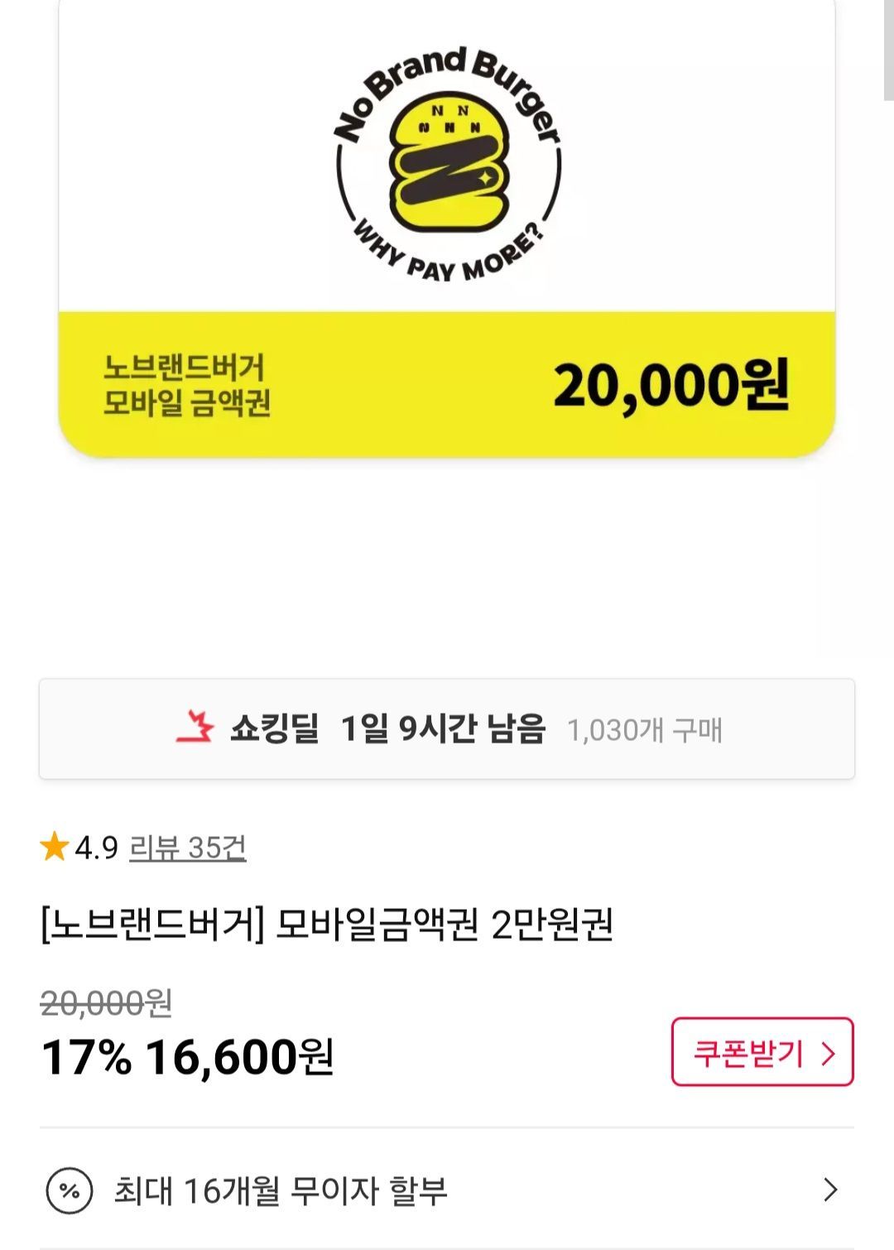Click the 20,000원 amount on gift card
This screenshot has width=894, height=1250.
point(670,386)
